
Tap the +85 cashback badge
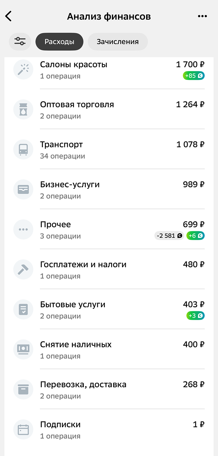click(x=194, y=76)
